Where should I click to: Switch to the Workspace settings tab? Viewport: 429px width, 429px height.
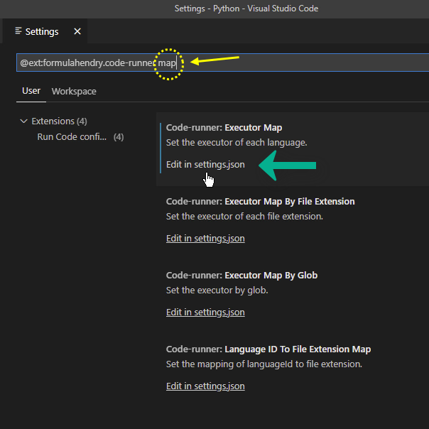click(x=74, y=91)
